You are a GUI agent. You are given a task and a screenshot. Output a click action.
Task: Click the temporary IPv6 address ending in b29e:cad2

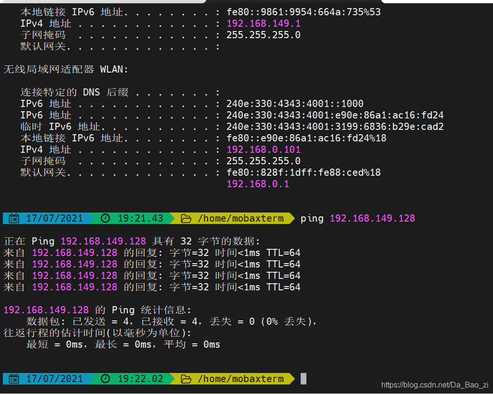pyautogui.click(x=335, y=127)
